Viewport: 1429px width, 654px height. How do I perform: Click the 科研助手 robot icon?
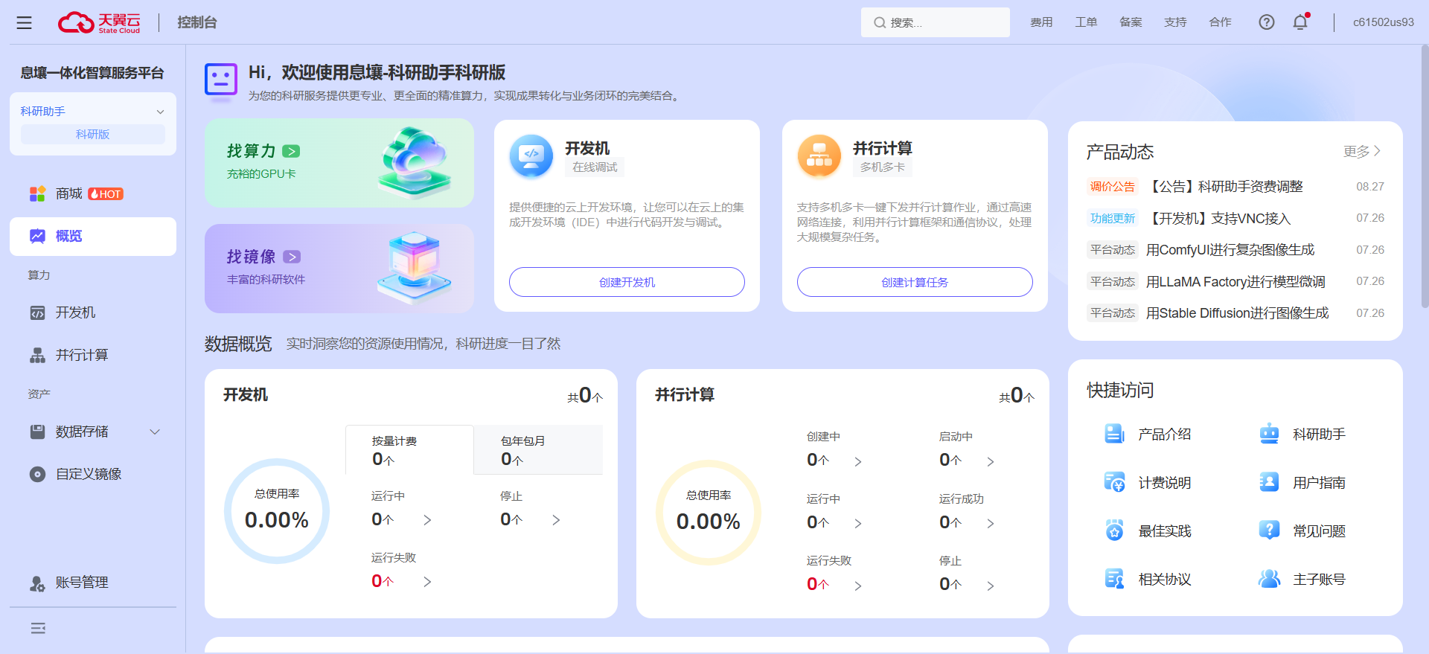point(1269,434)
